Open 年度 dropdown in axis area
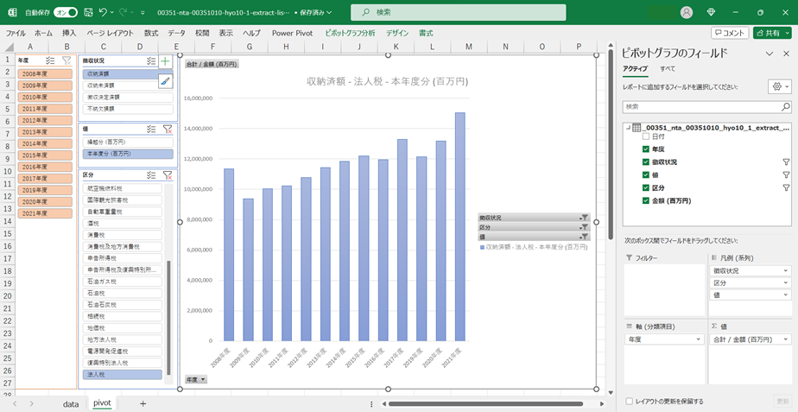 (x=700, y=340)
